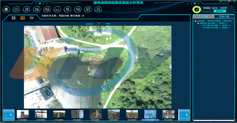Viewport: 237px width, 123px height.
Task: Click the yellow-green upload arrow icon
Action: click(88, 10)
